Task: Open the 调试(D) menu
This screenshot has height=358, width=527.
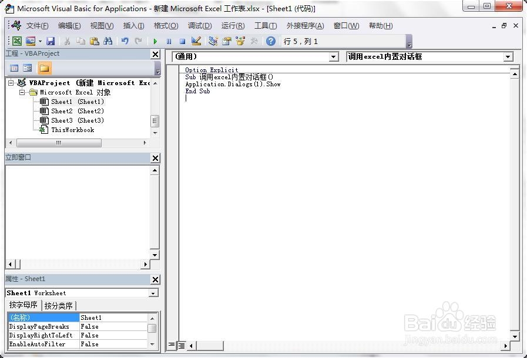Action: [200, 26]
